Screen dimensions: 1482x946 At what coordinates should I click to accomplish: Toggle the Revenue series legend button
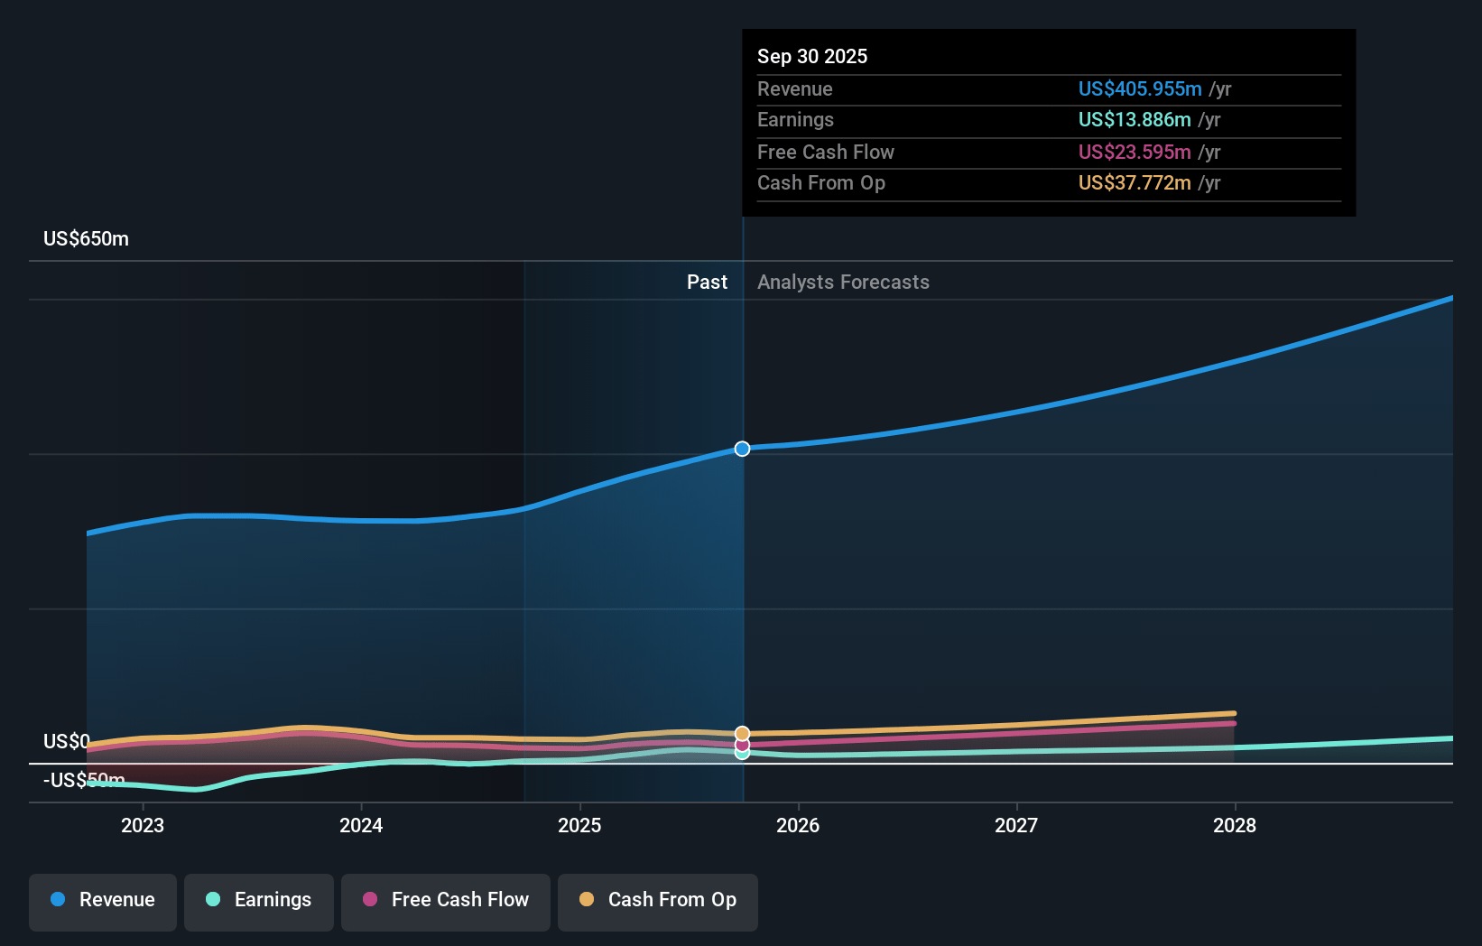click(x=103, y=901)
